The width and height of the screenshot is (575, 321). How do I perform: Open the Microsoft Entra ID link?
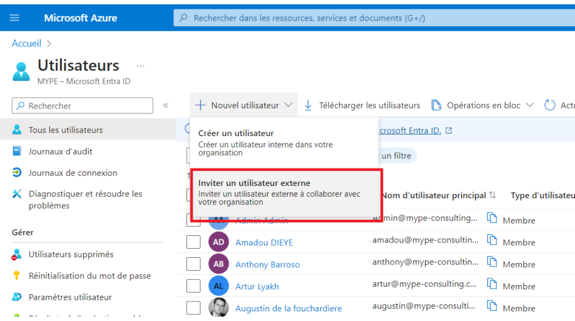(x=410, y=131)
